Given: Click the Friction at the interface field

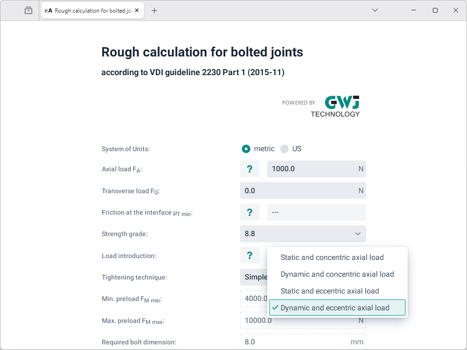Looking at the screenshot, I should pos(316,212).
